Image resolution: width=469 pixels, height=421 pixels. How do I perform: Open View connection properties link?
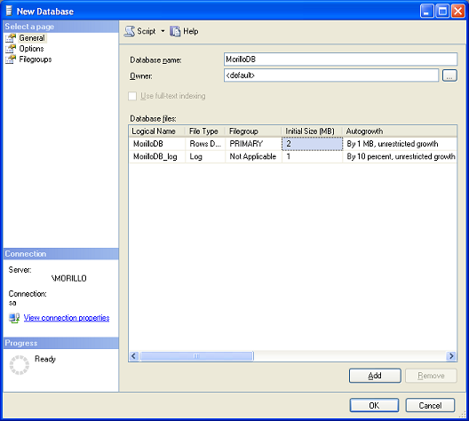click(67, 318)
